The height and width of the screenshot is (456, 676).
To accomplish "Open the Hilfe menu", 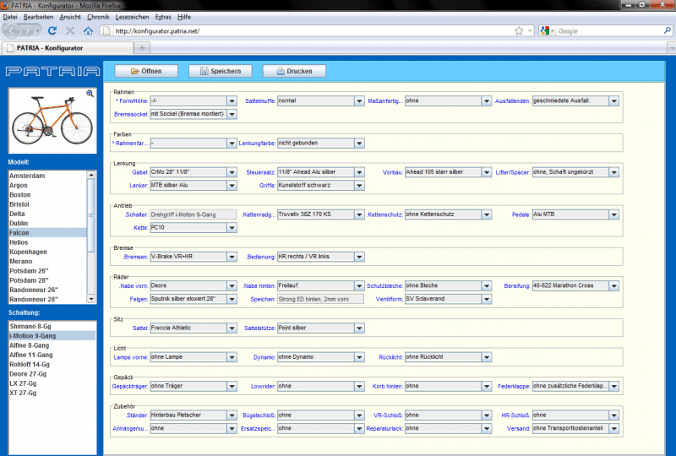I will tap(184, 17).
